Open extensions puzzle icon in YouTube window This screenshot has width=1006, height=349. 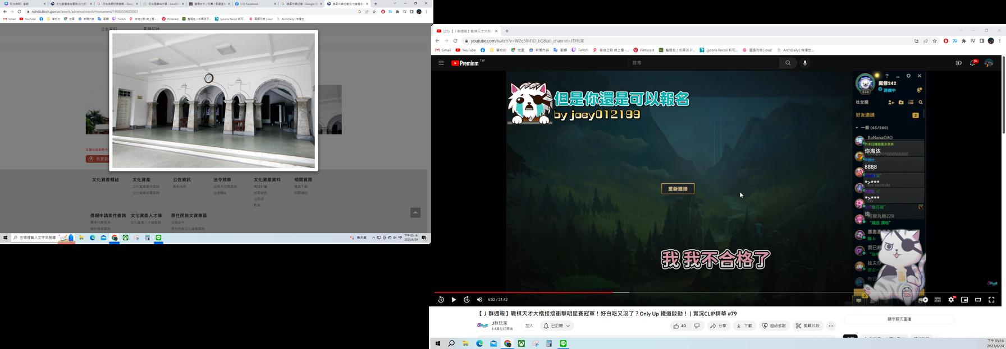click(964, 41)
